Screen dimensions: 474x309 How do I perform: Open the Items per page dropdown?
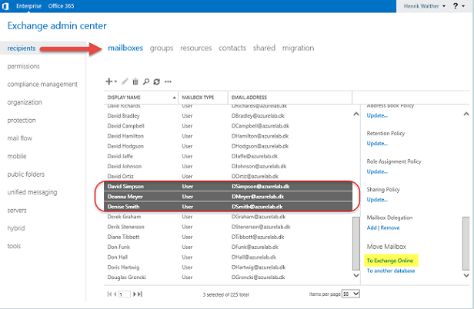pos(351,294)
